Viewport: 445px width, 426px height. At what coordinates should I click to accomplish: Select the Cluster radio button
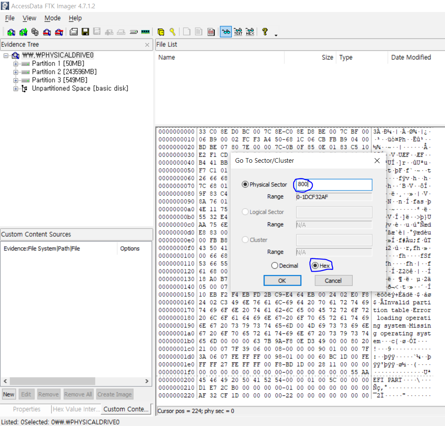tap(245, 240)
